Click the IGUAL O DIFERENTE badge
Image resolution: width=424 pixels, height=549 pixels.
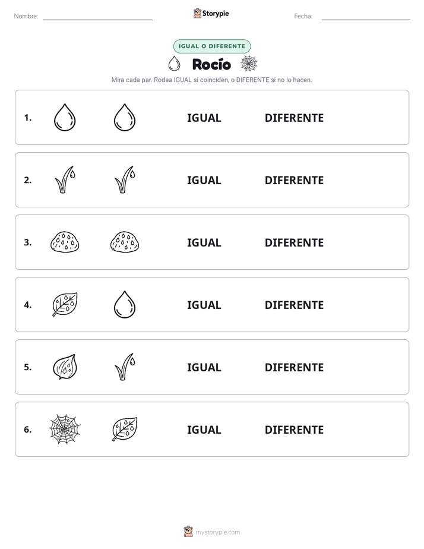[212, 46]
